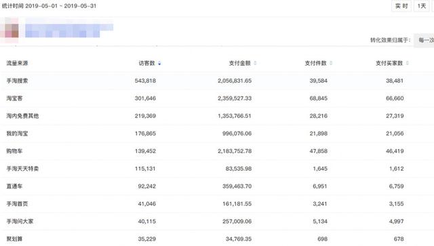Screen dimensions: 434x246
Task: Click buyer count 27,319
Action: [395, 116]
